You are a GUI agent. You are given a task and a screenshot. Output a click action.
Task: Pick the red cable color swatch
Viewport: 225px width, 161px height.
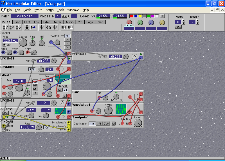(x=131, y=16)
